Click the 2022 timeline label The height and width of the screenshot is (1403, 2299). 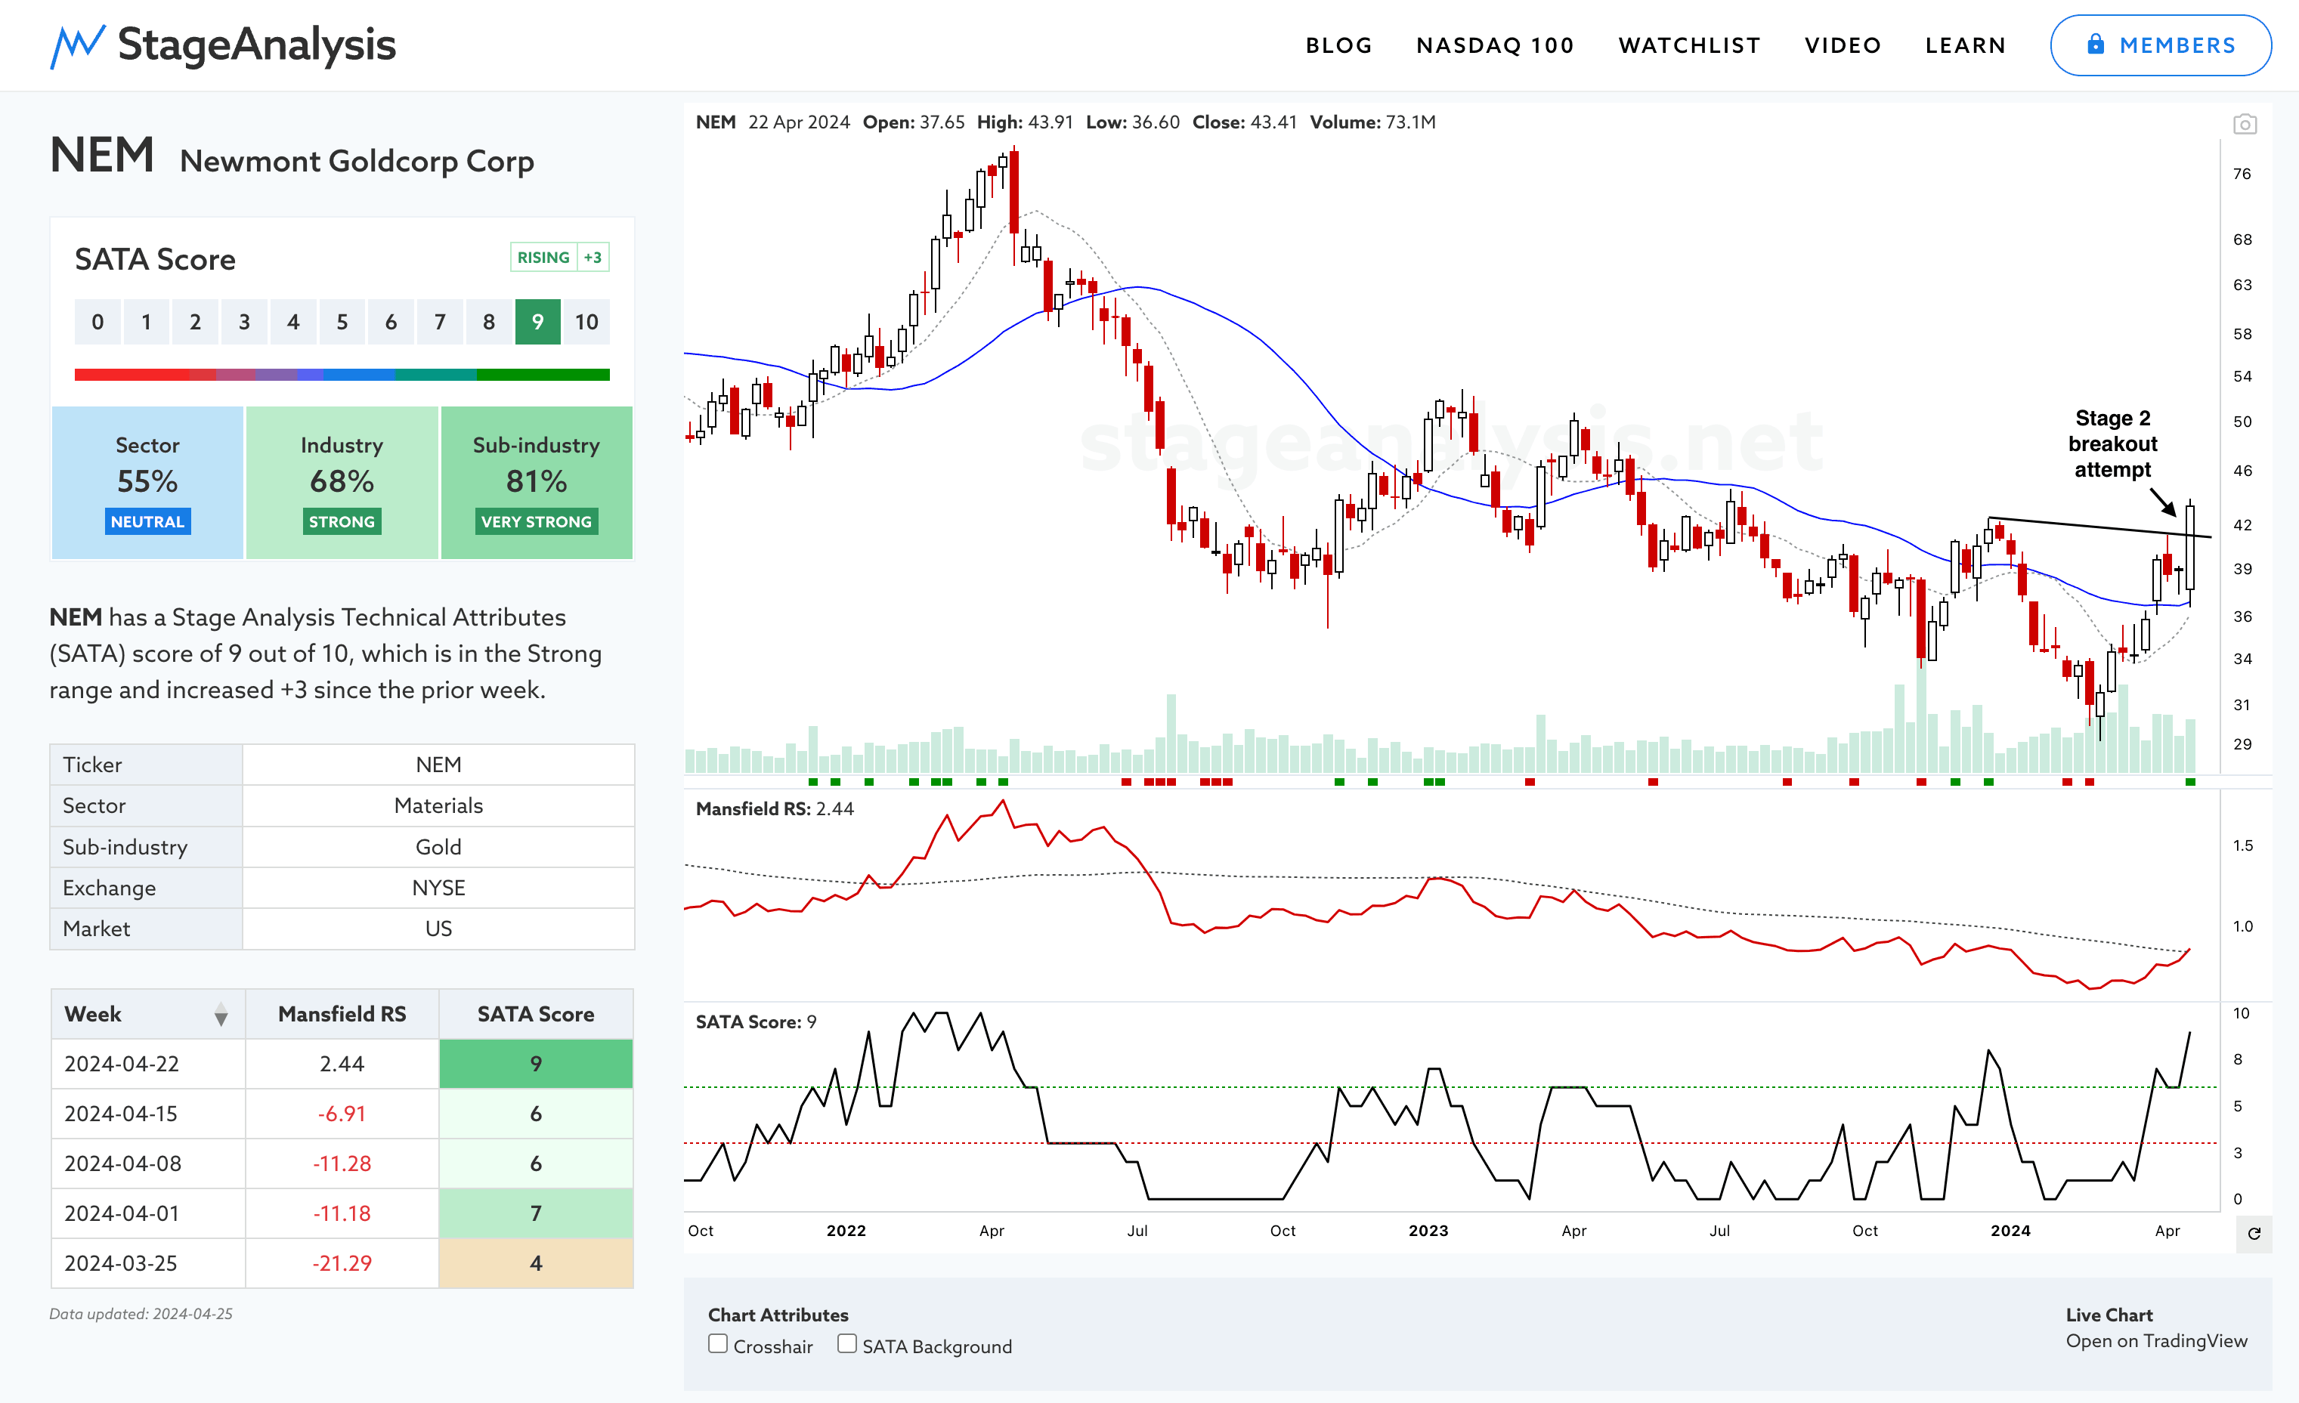[x=846, y=1231]
